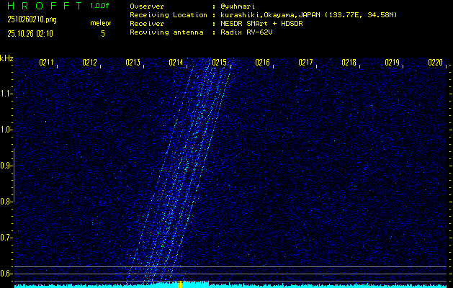Click the 1.1 kHz frequency label
This screenshot has height=288, width=453.
point(6,94)
